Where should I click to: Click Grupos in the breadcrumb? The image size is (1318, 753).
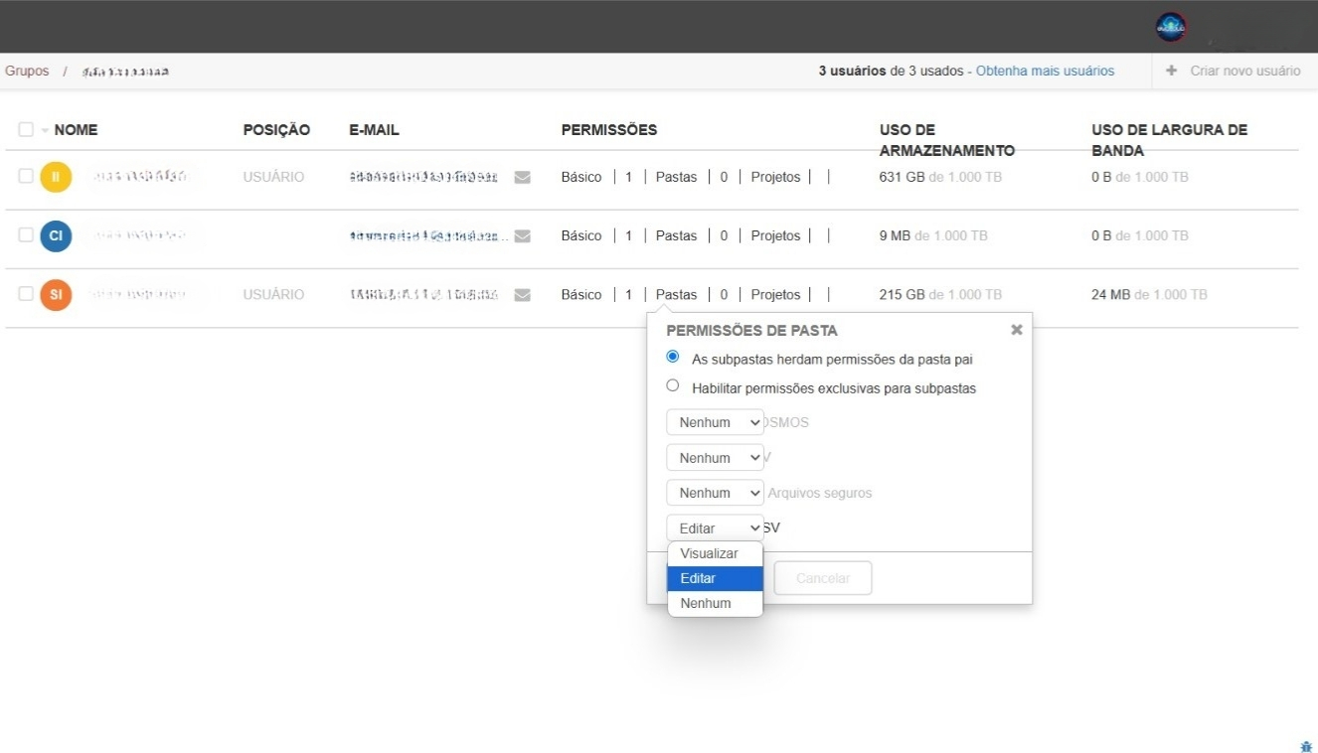(x=27, y=71)
